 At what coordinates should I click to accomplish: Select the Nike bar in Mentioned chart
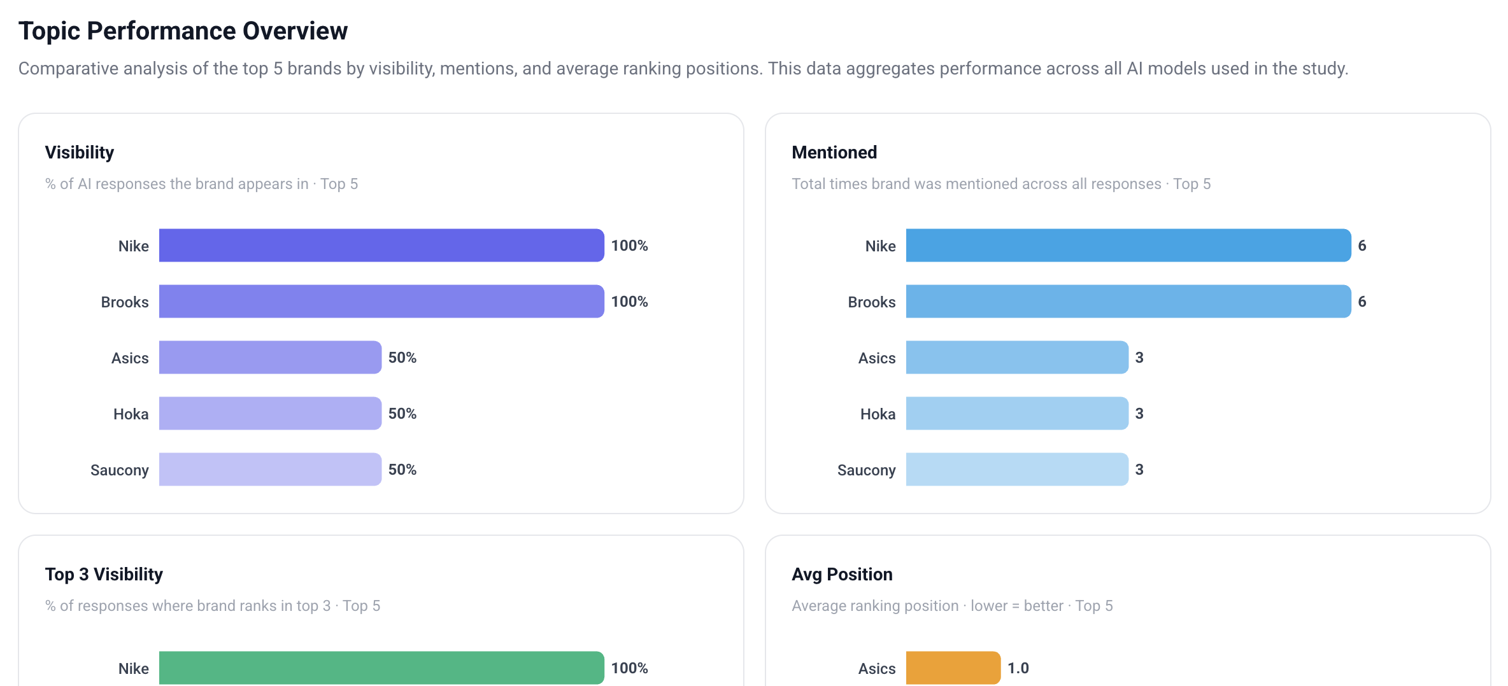coord(1128,246)
